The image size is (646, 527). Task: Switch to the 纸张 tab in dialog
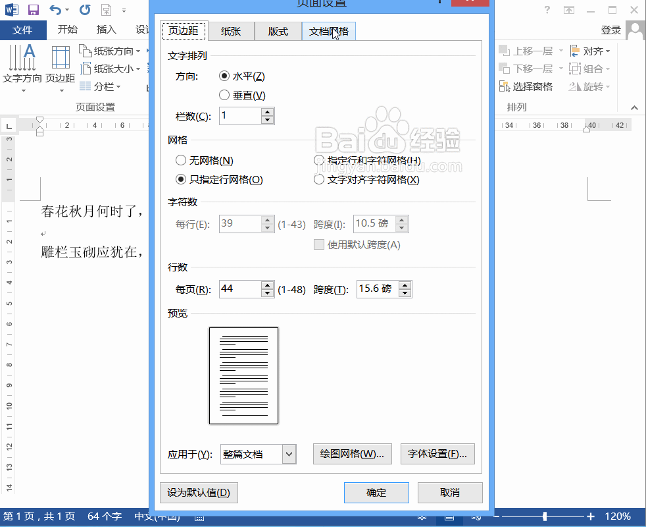coord(231,31)
